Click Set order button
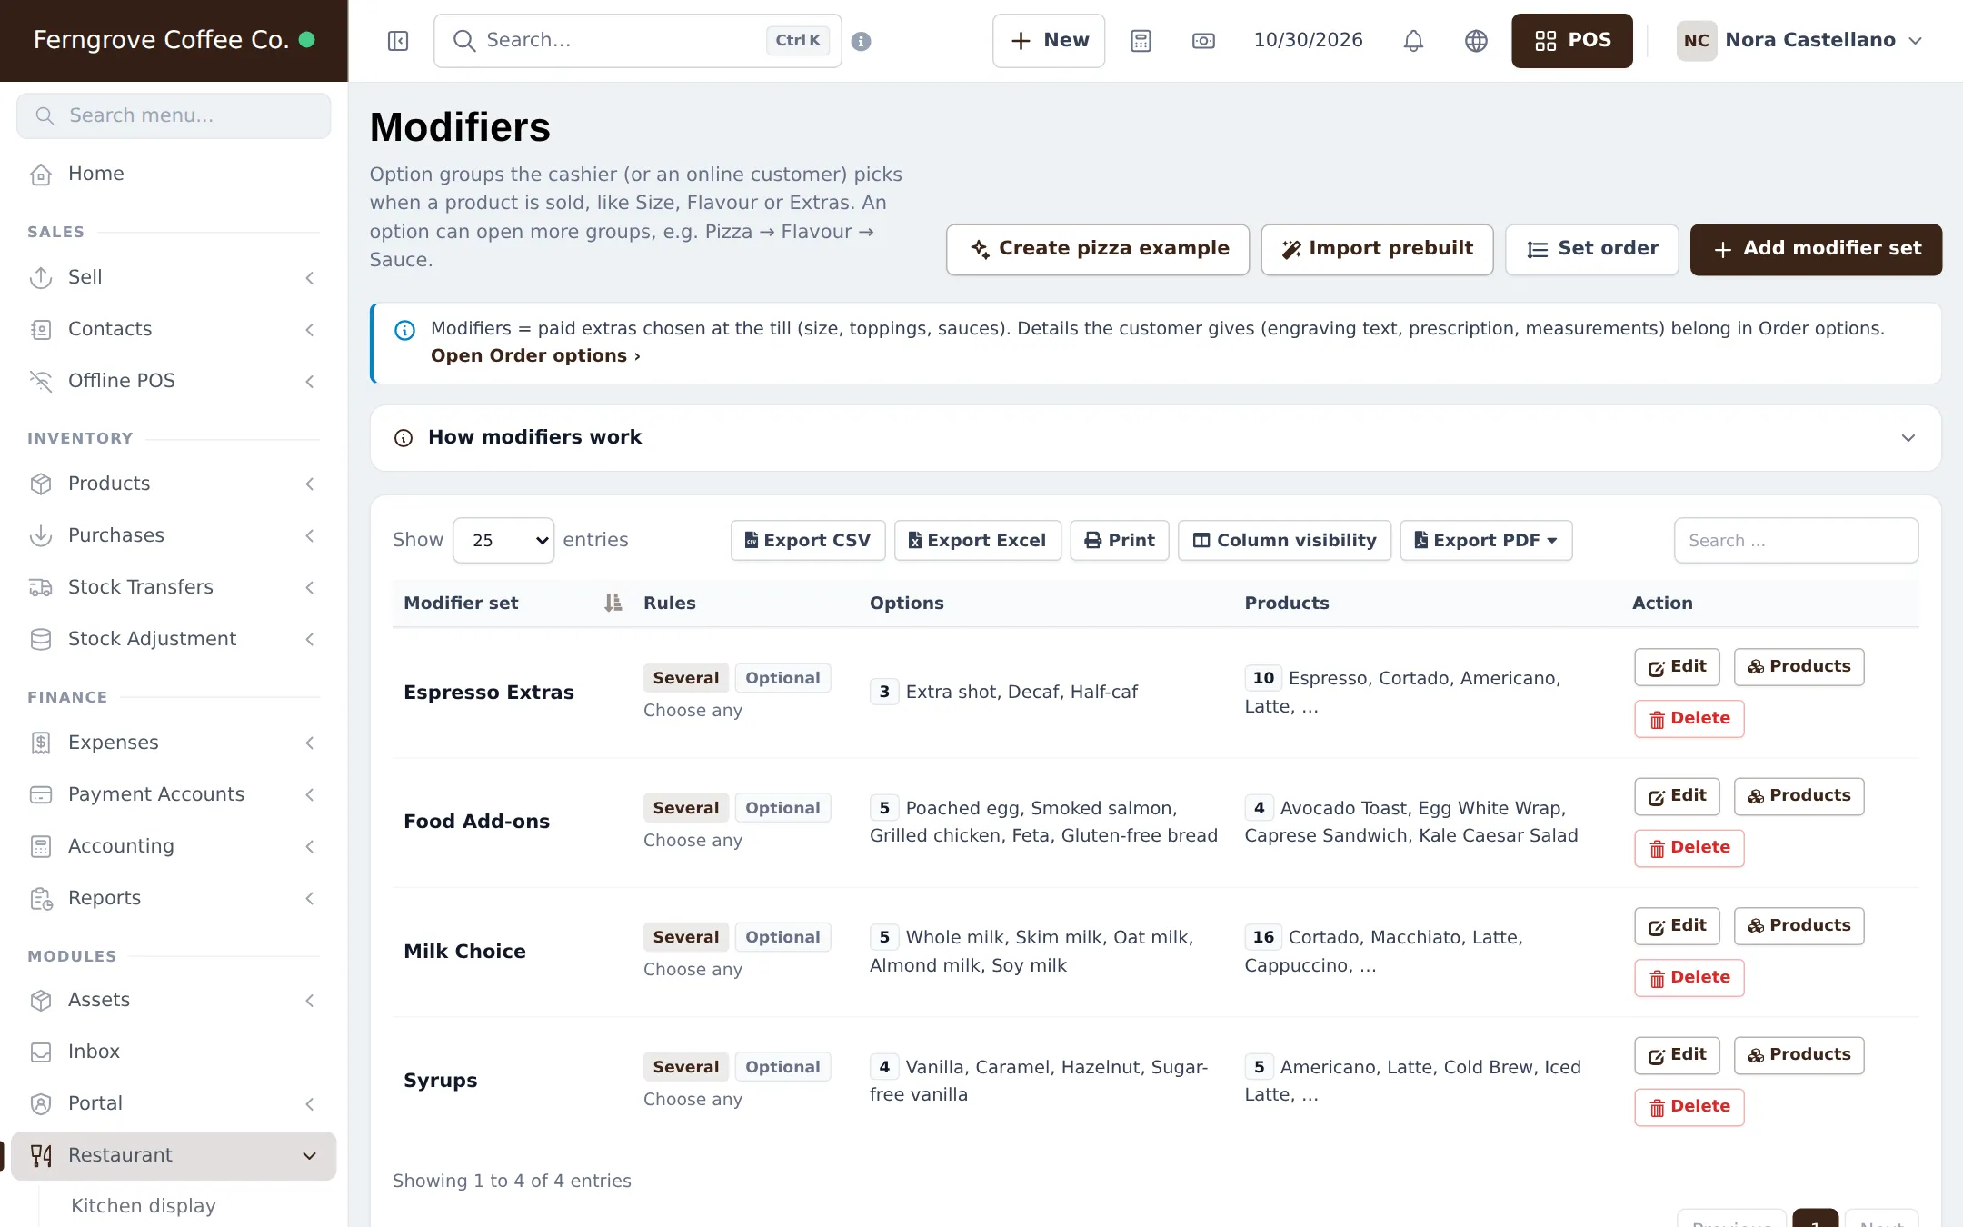Viewport: 1963px width, 1227px height. click(1592, 249)
